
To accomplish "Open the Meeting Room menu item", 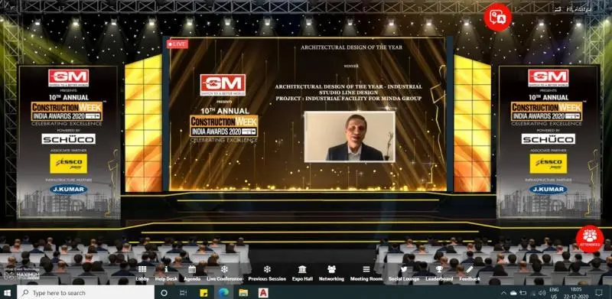I will [366, 273].
